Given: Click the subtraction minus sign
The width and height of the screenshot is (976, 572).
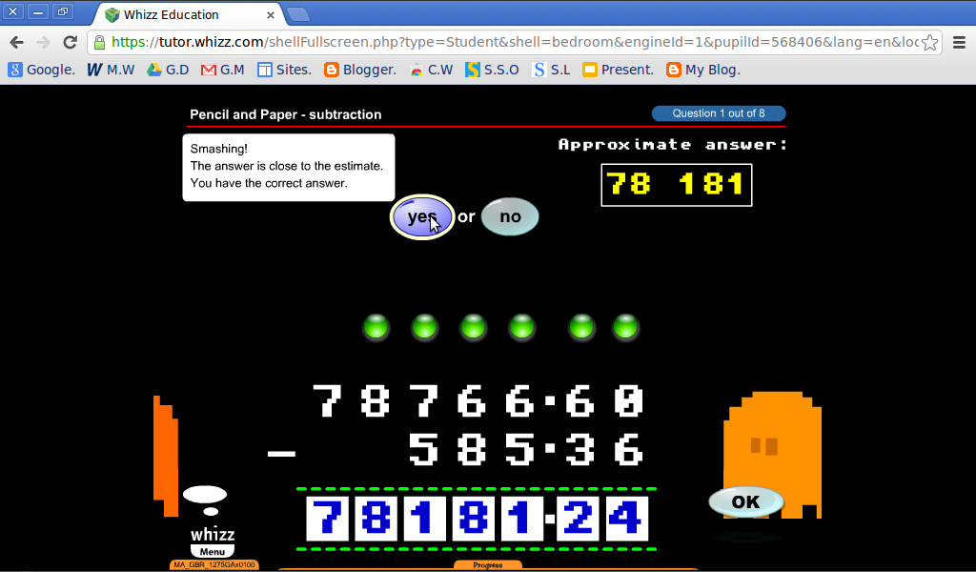Looking at the screenshot, I should [281, 454].
